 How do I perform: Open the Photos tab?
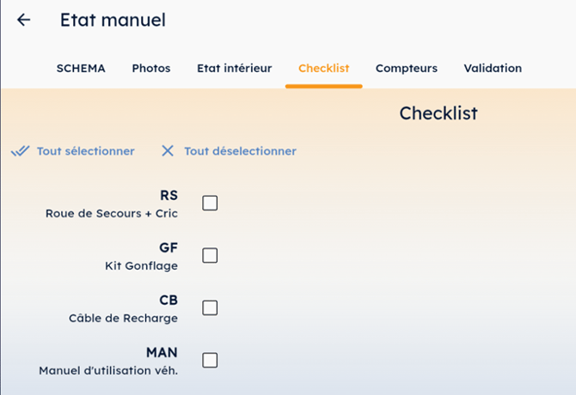[x=151, y=69]
